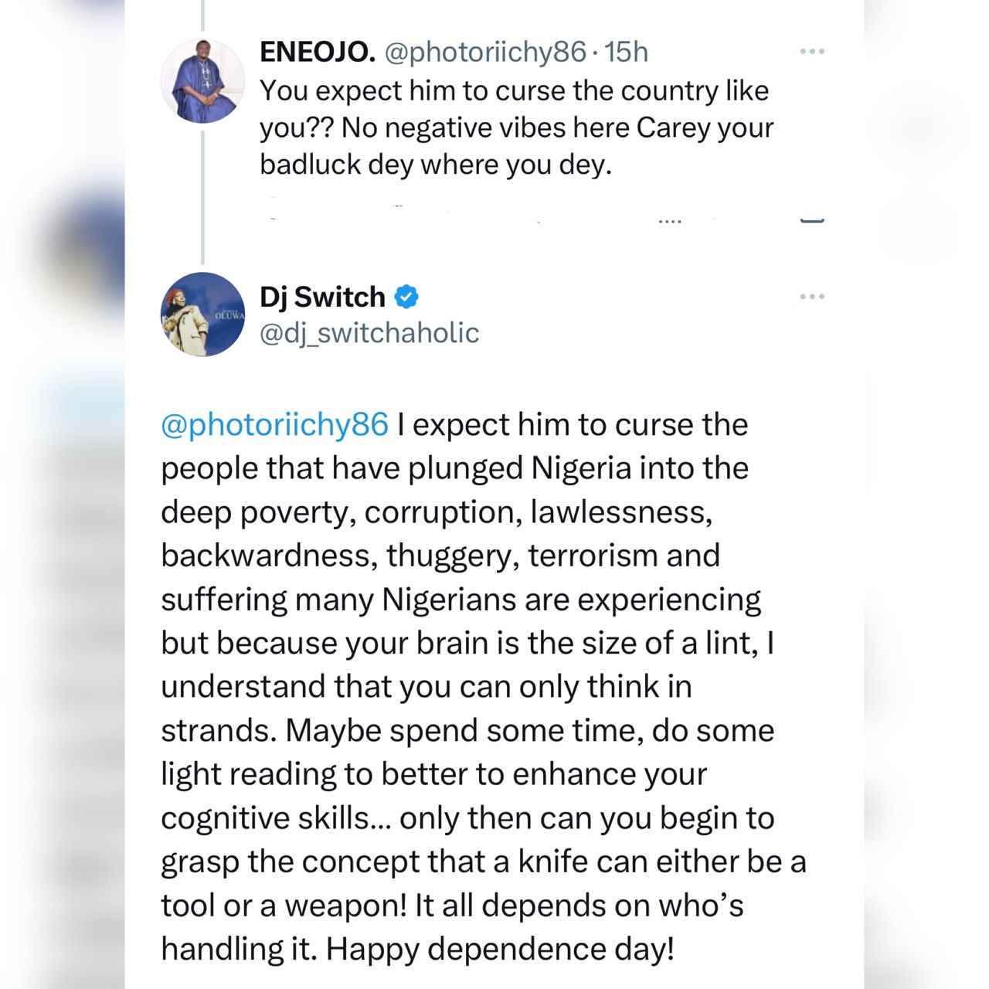Click the closing phrase 'Happy dependence day!'

tap(500, 948)
